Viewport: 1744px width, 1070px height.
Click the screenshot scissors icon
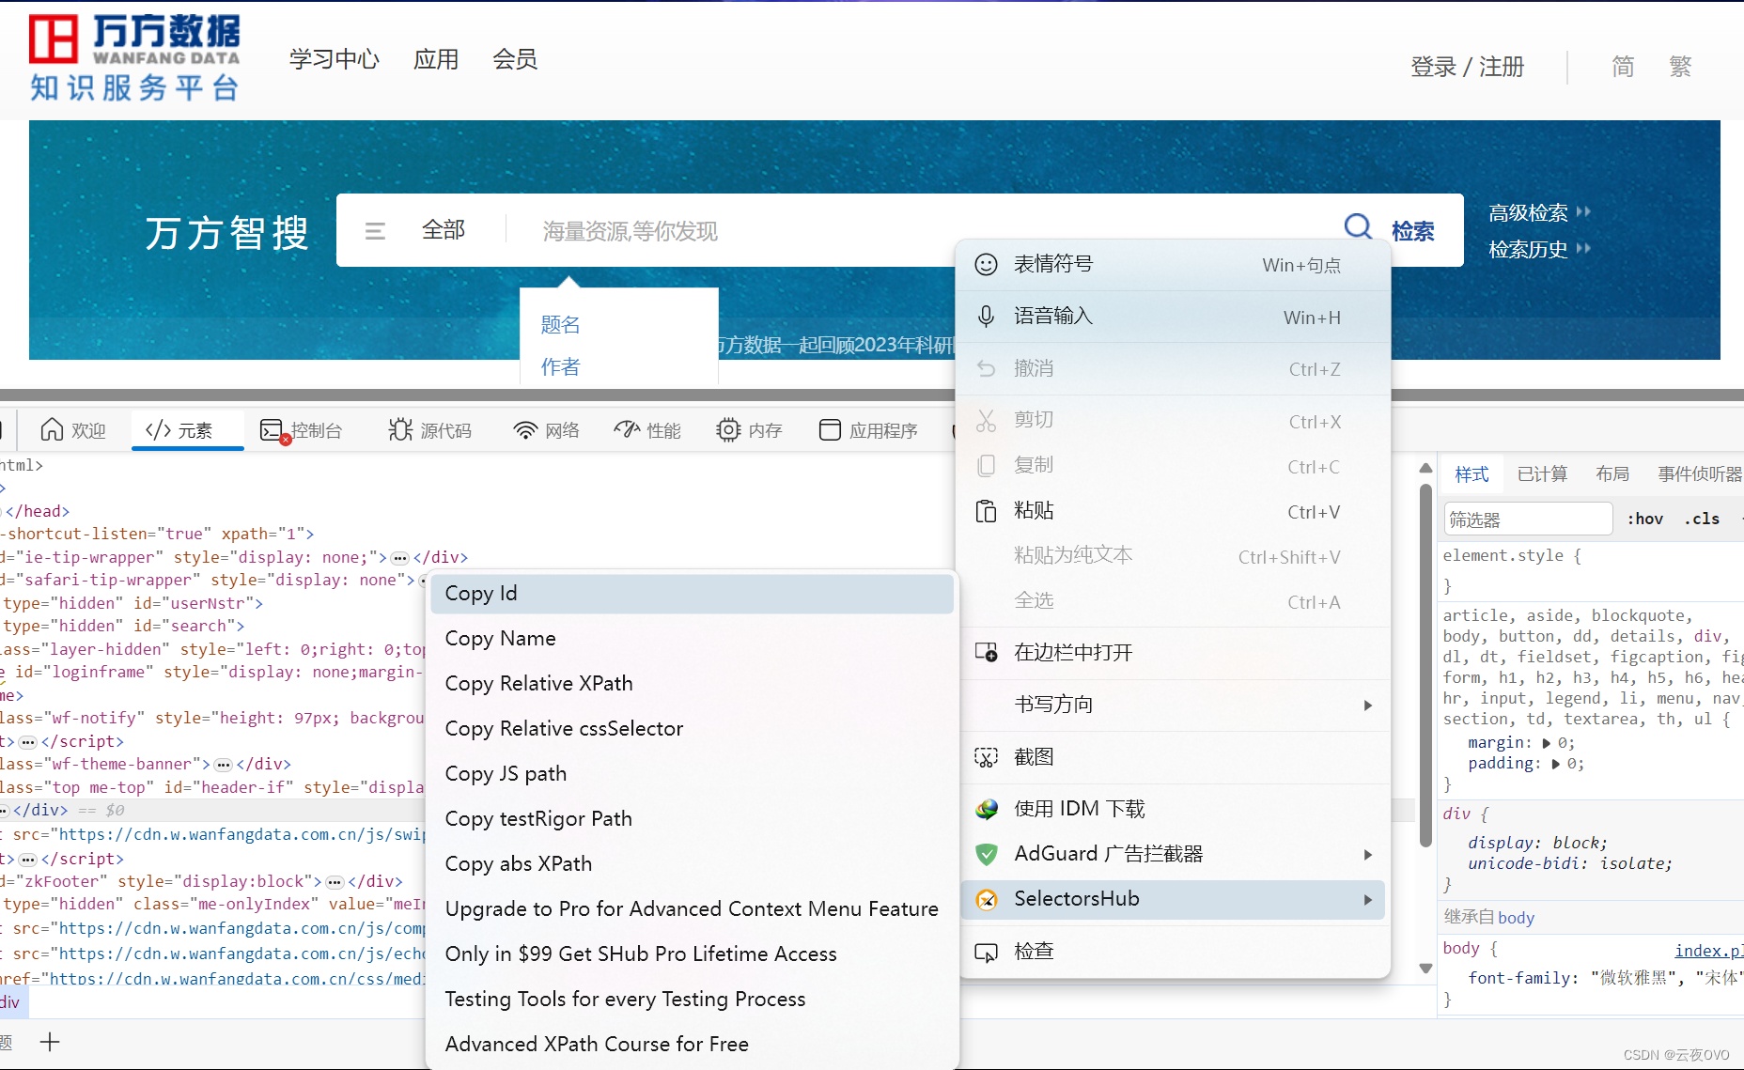[986, 757]
